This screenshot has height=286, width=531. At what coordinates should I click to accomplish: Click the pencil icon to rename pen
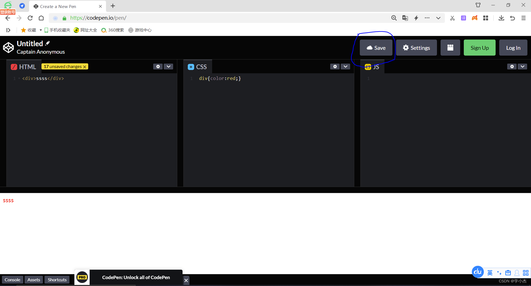pos(48,43)
